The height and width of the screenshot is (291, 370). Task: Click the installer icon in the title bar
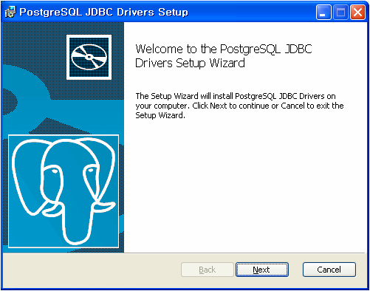pos(10,12)
